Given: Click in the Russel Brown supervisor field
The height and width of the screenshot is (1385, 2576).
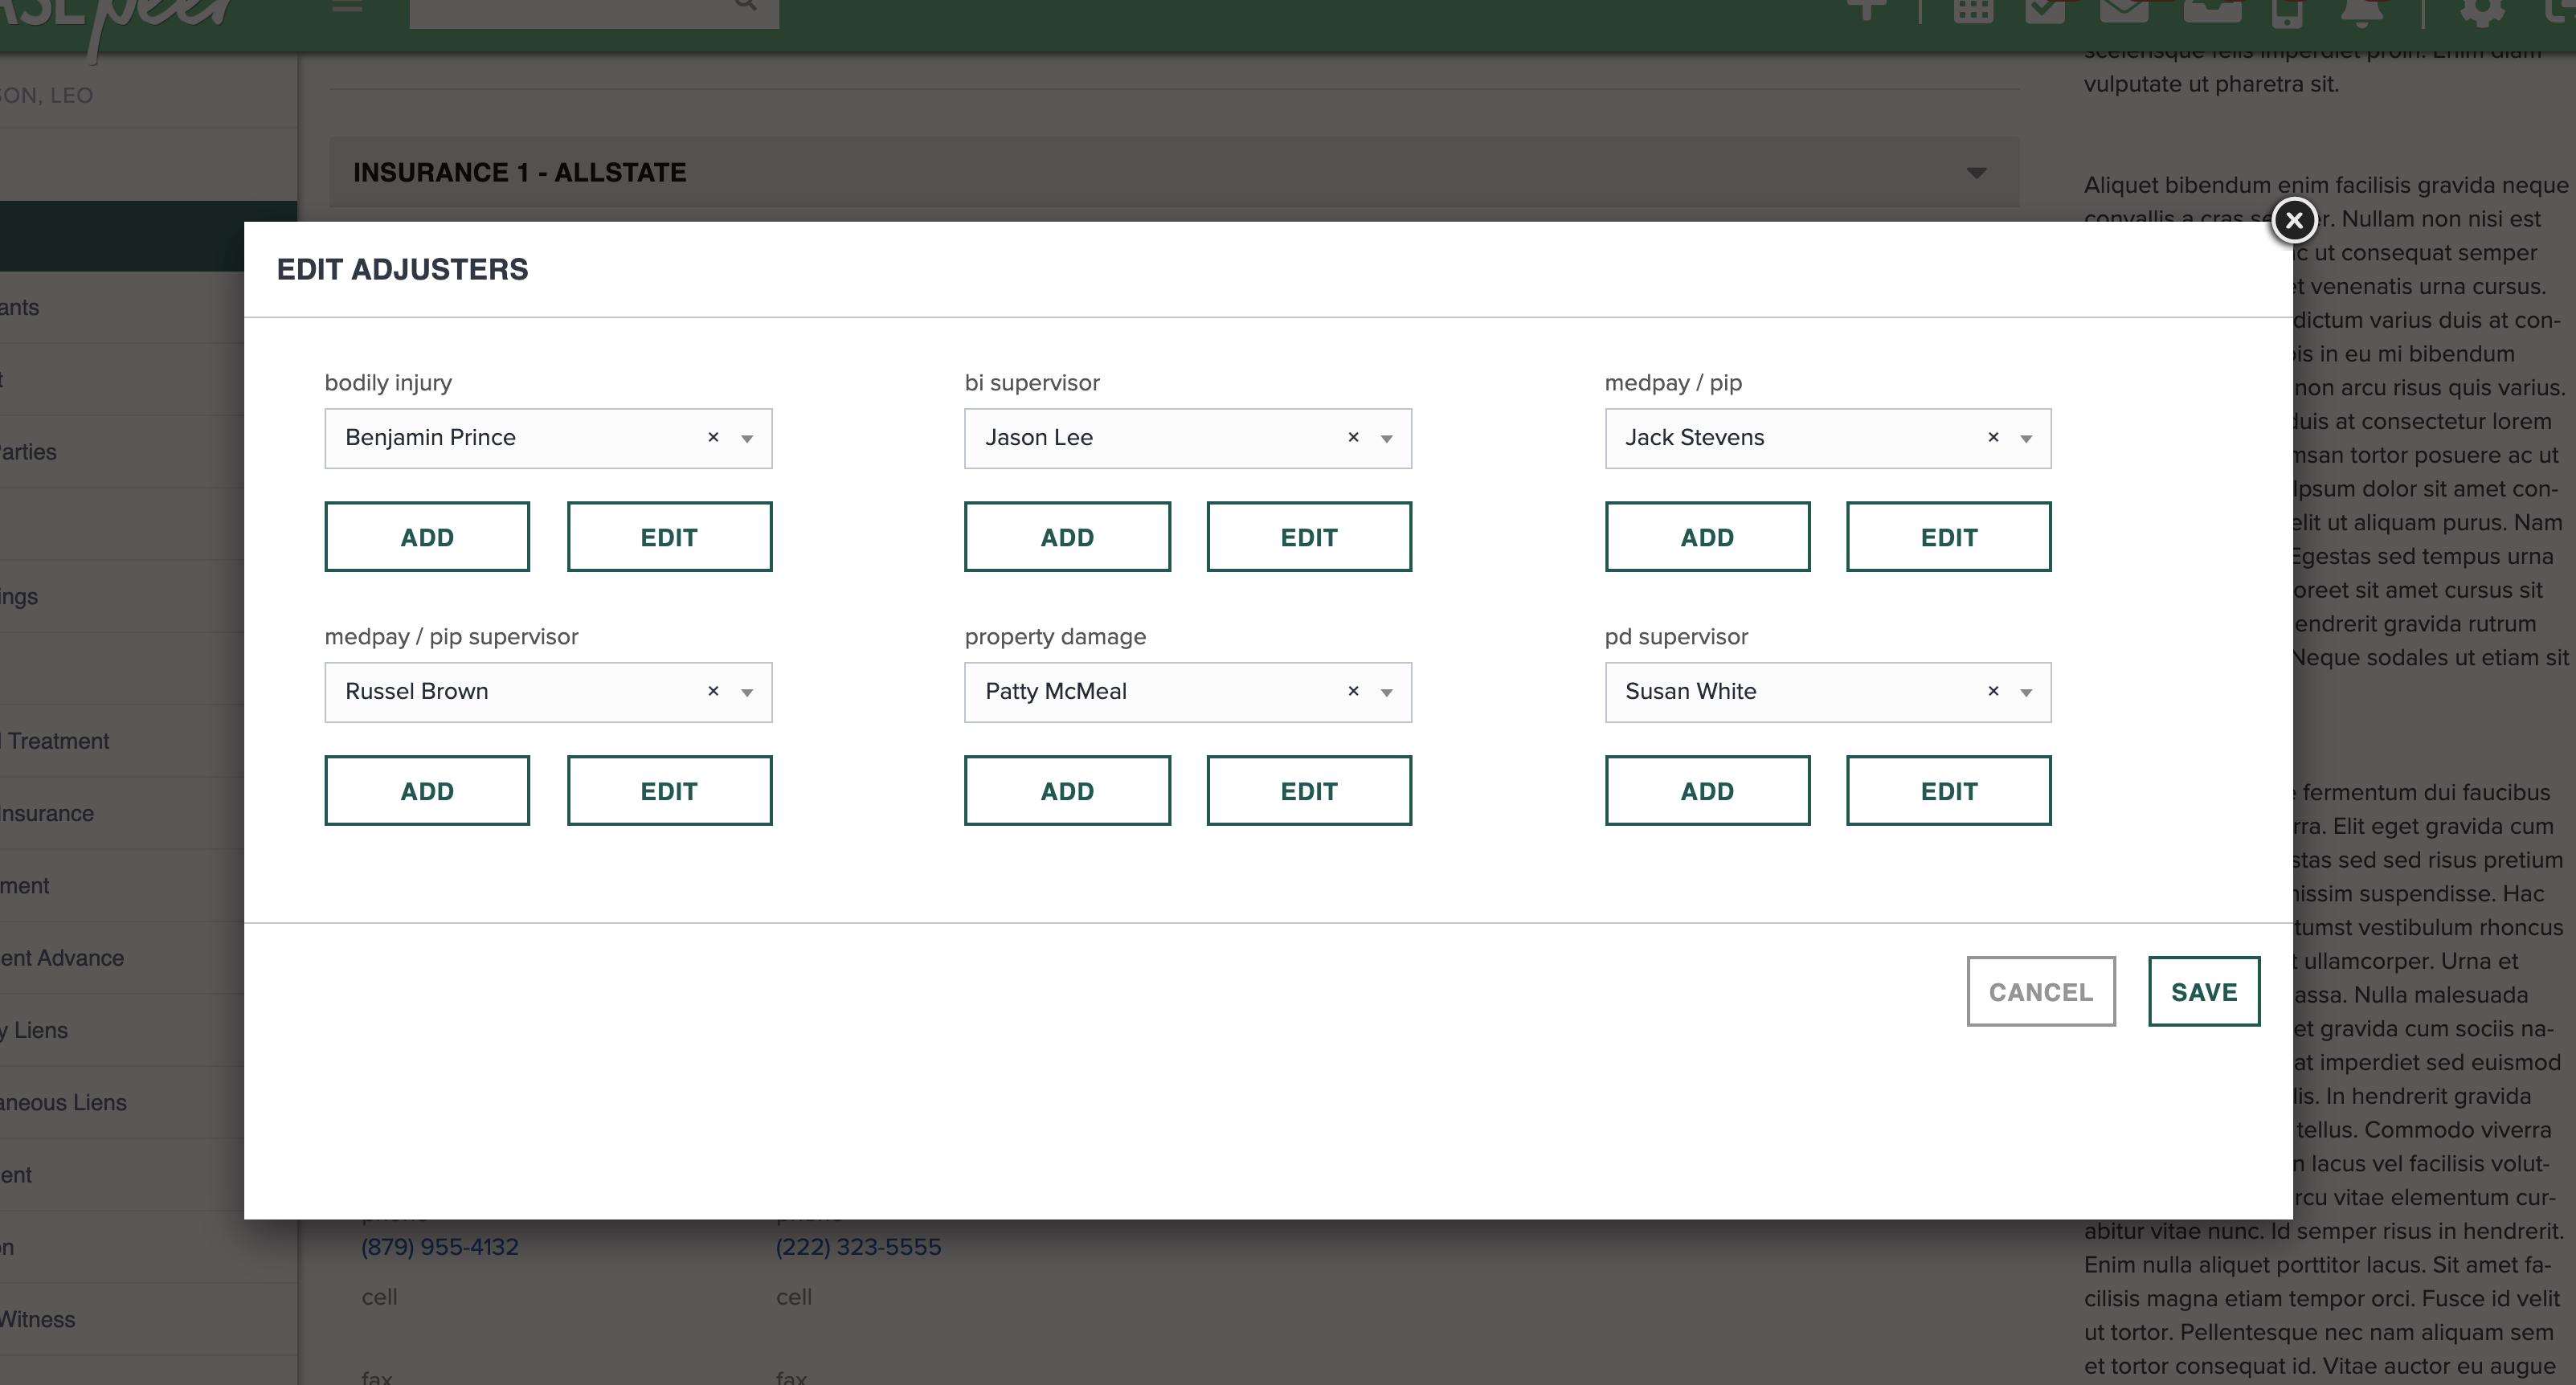Looking at the screenshot, I should pyautogui.click(x=500, y=691).
